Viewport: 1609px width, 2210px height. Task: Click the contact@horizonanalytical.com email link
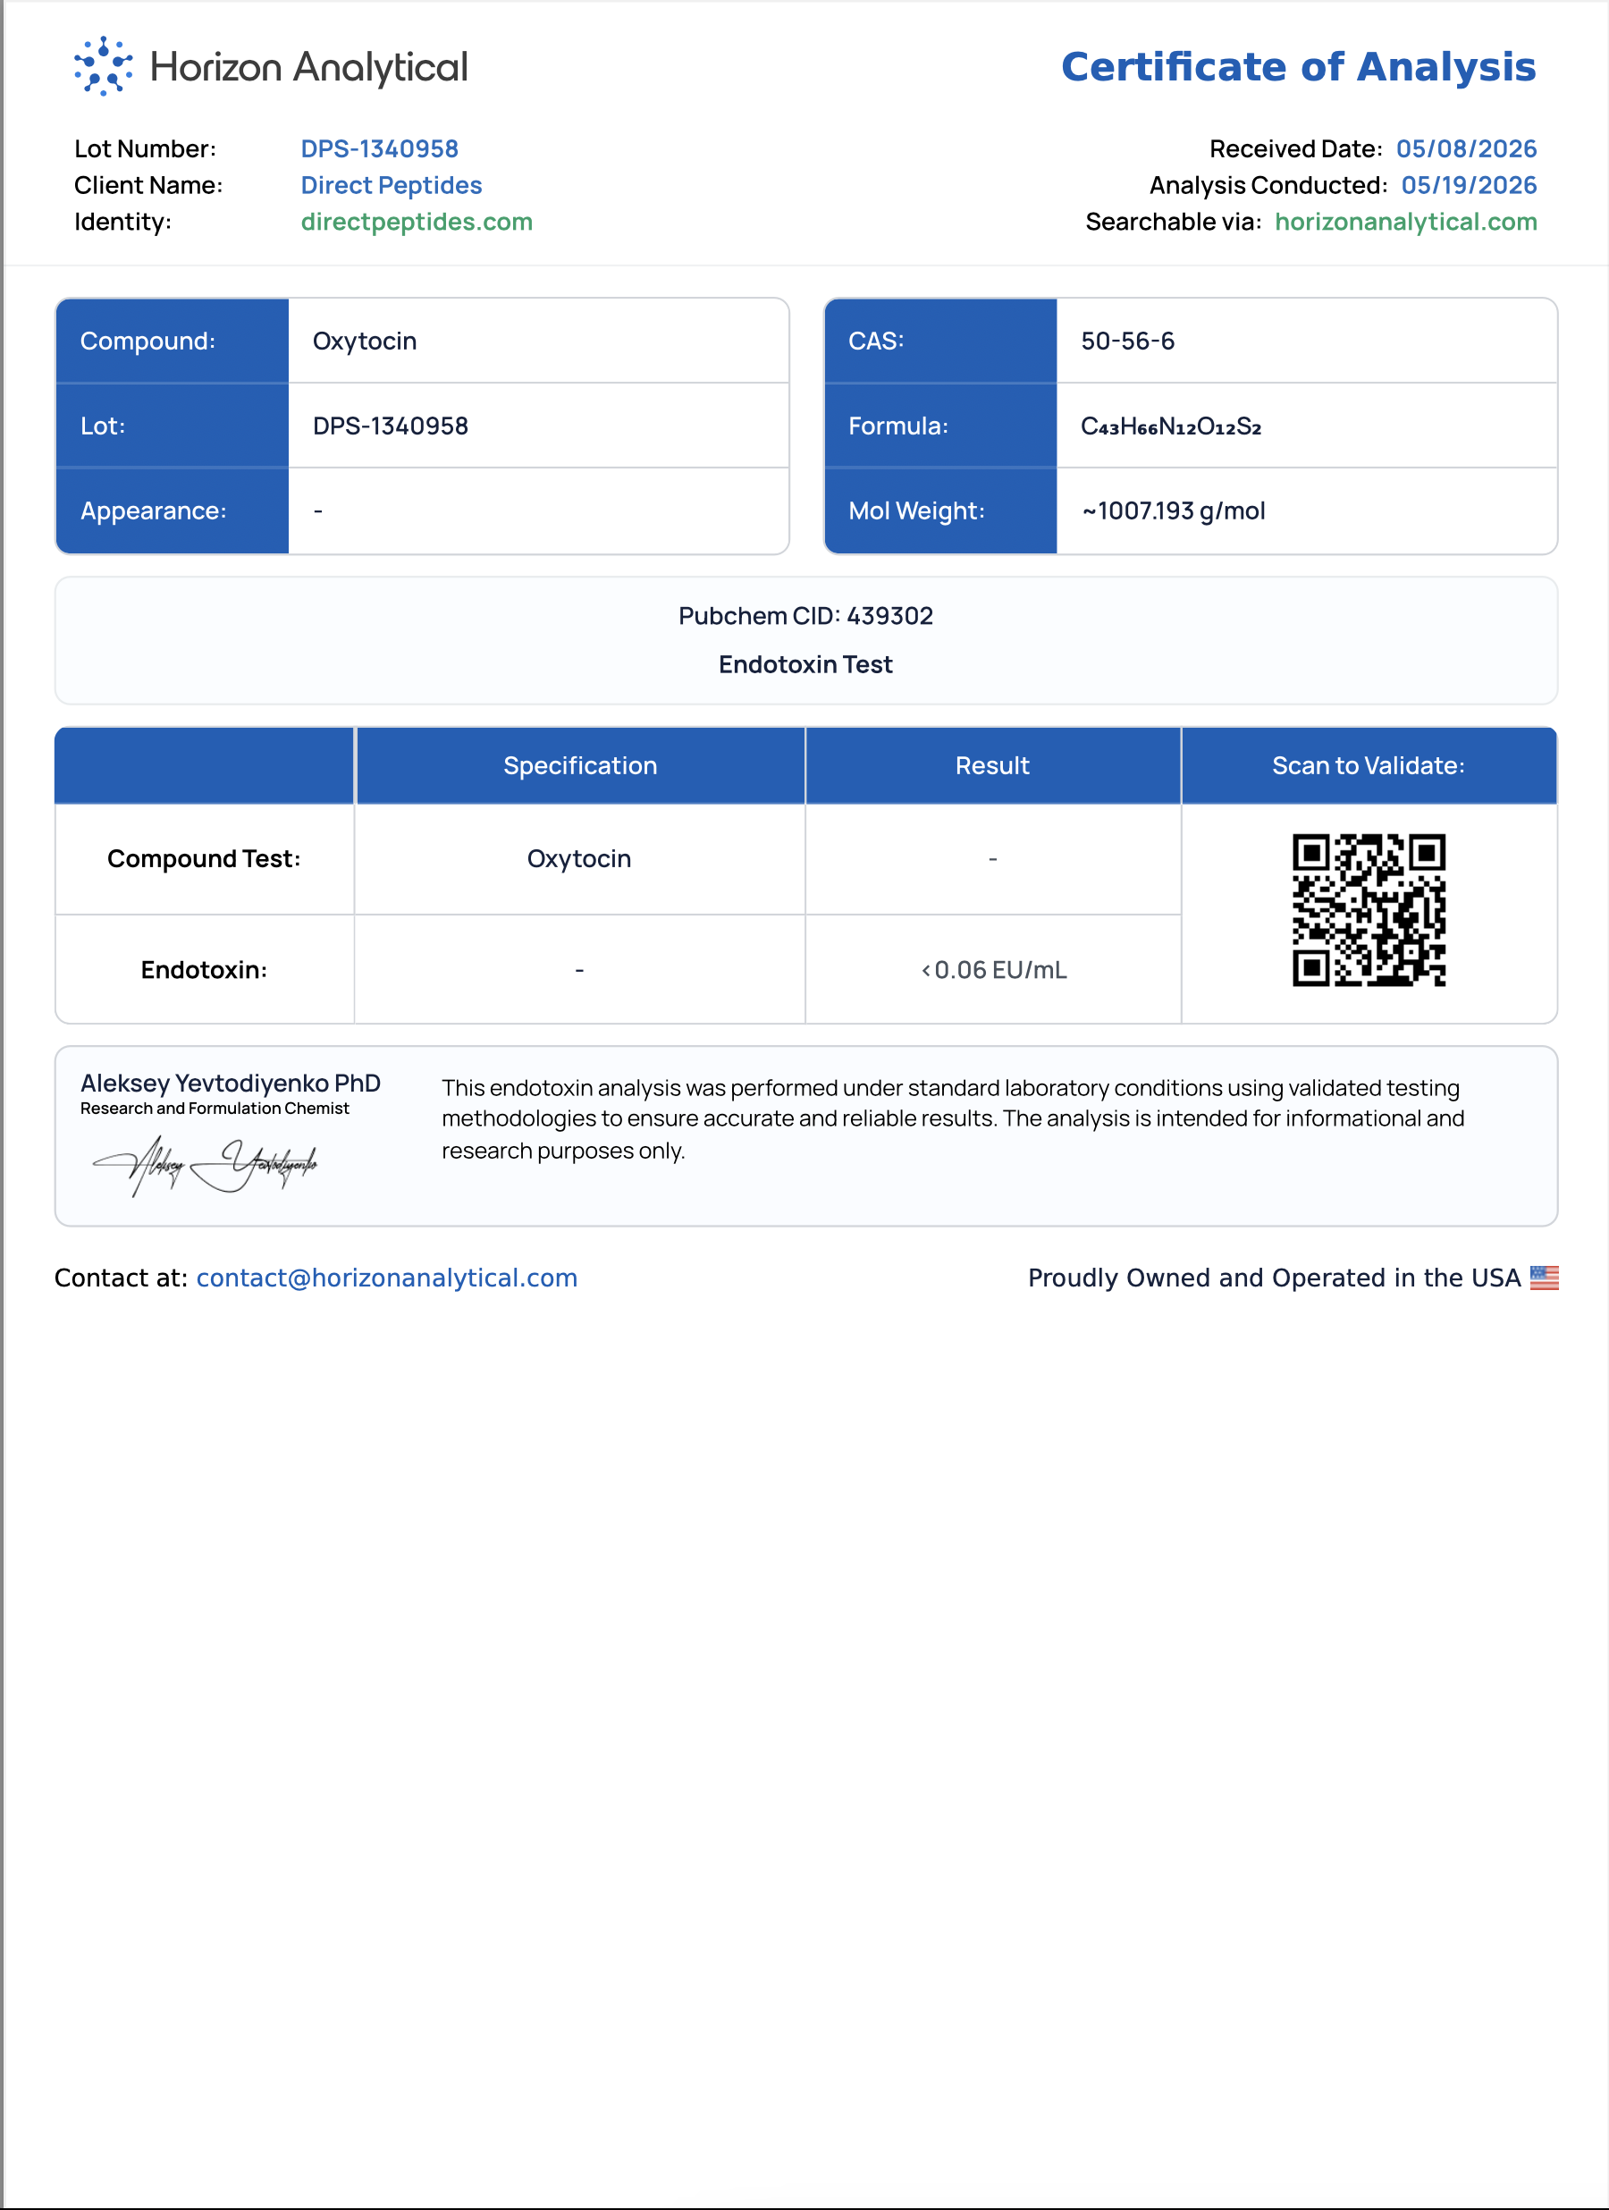click(x=387, y=1278)
